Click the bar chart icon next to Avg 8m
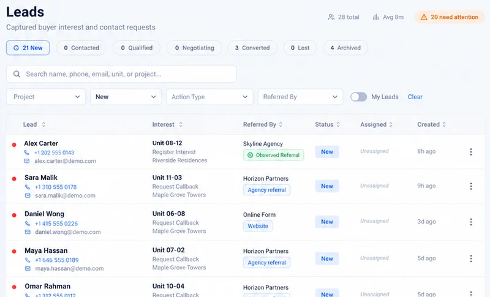 tap(375, 17)
